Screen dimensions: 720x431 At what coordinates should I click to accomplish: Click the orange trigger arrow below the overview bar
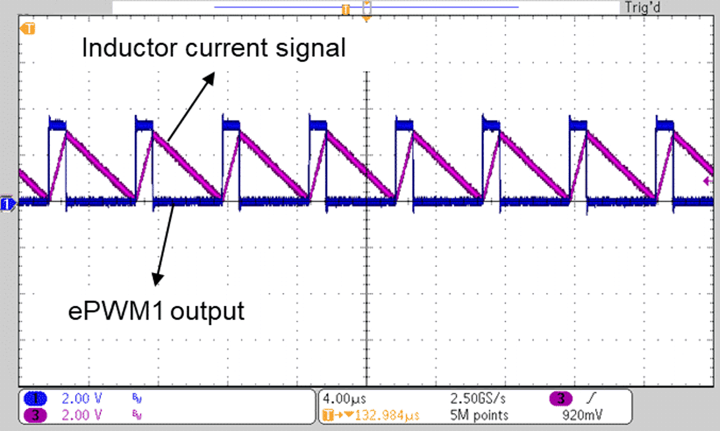point(366,19)
